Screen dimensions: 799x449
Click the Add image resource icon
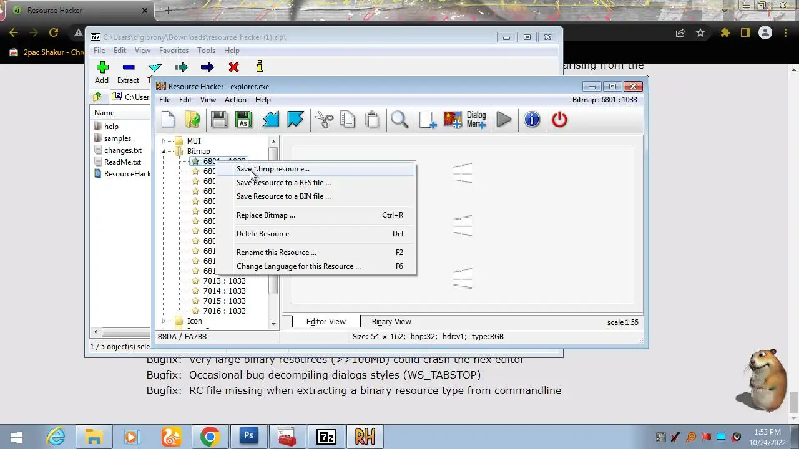click(453, 119)
